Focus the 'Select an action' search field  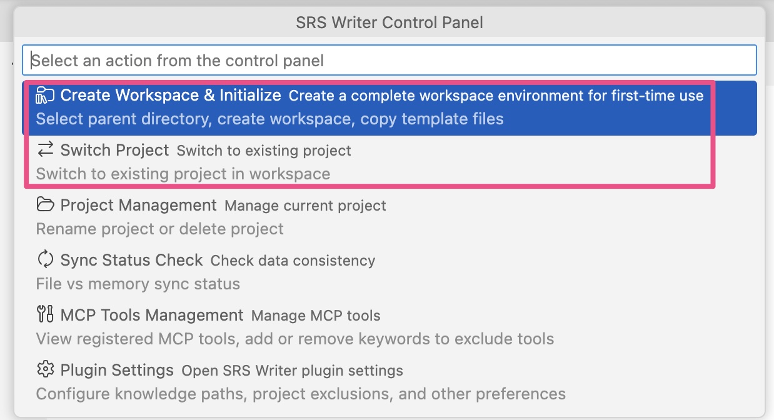click(x=389, y=61)
